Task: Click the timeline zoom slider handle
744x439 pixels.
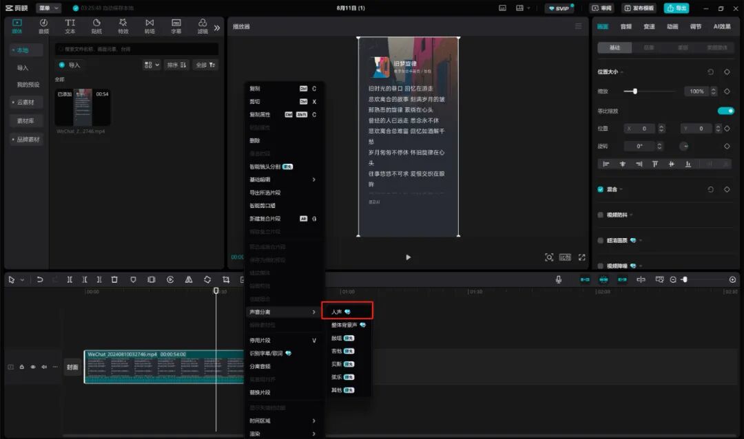Action: pyautogui.click(x=685, y=280)
